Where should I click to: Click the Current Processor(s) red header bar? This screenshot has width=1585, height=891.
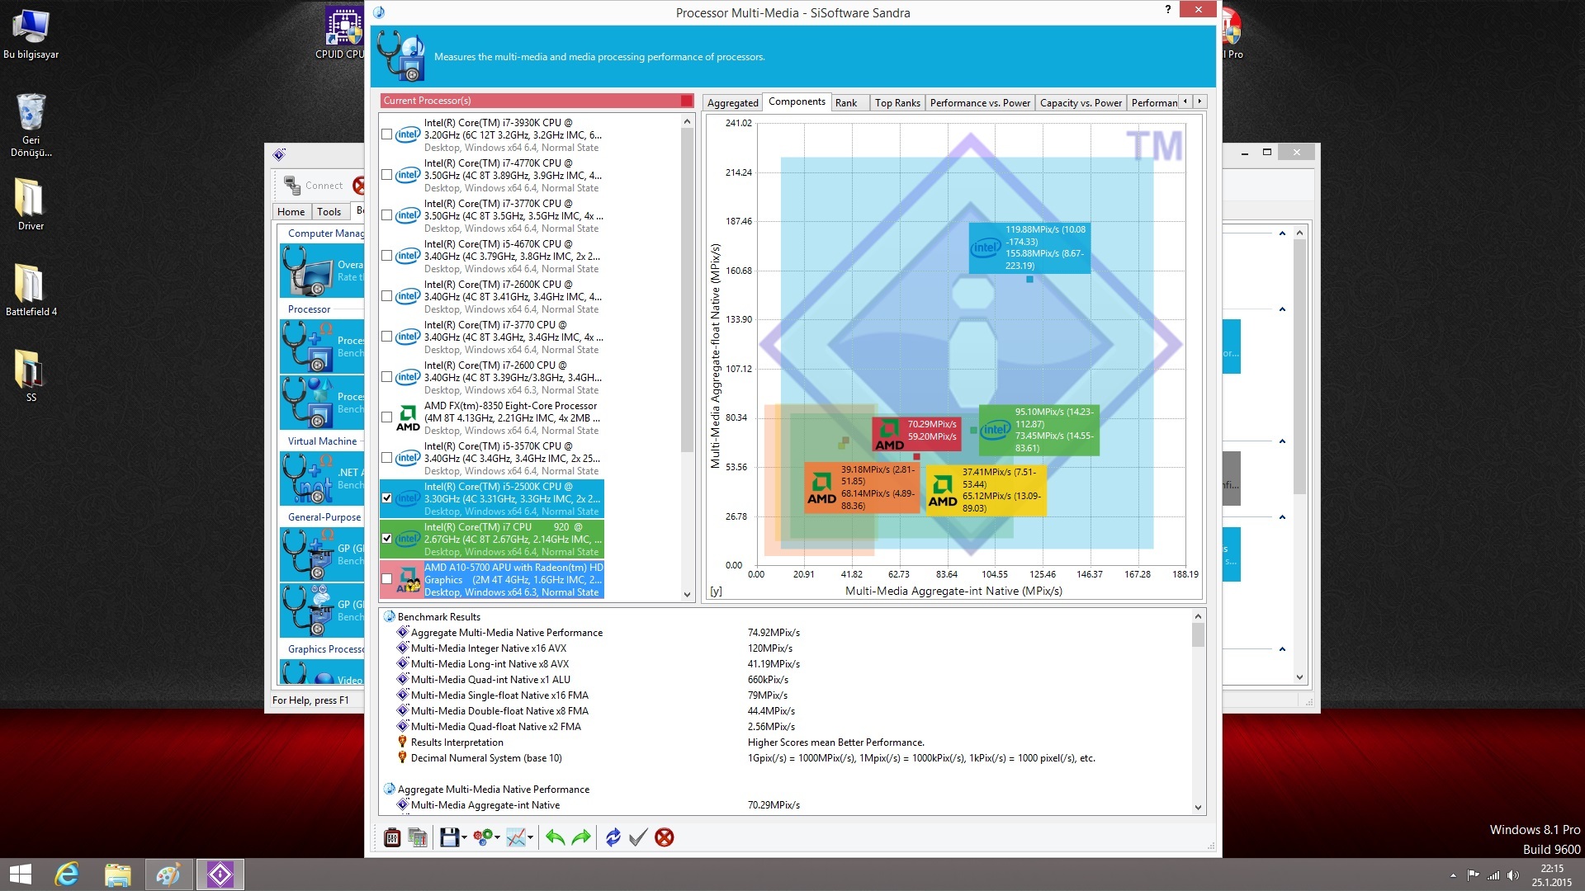[x=537, y=101]
